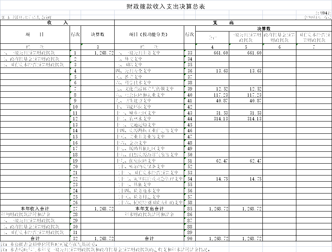The width and height of the screenshot is (332, 252).
Task: Select 314.13 in row 44, column 5
Action: pyautogui.click(x=246, y=119)
